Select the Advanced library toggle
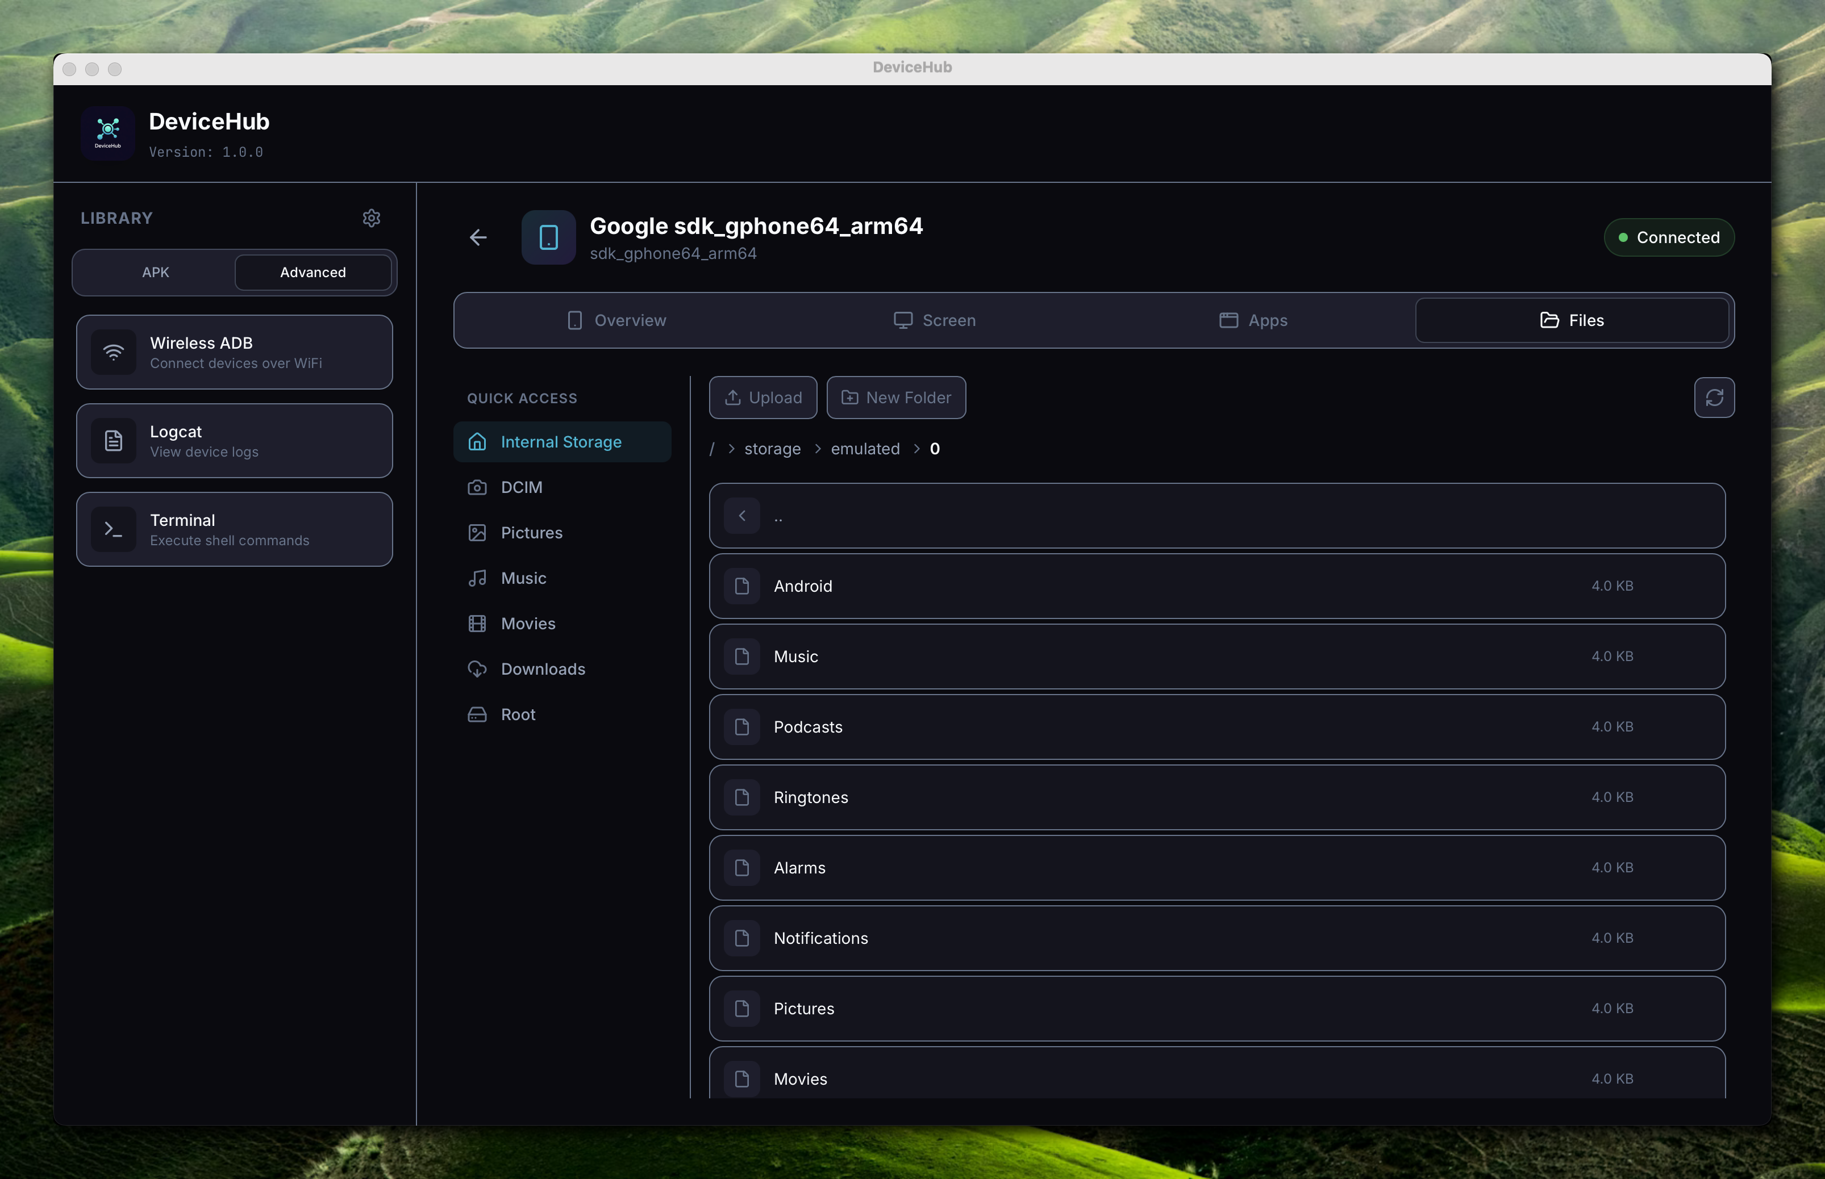The width and height of the screenshot is (1825, 1179). click(x=312, y=273)
